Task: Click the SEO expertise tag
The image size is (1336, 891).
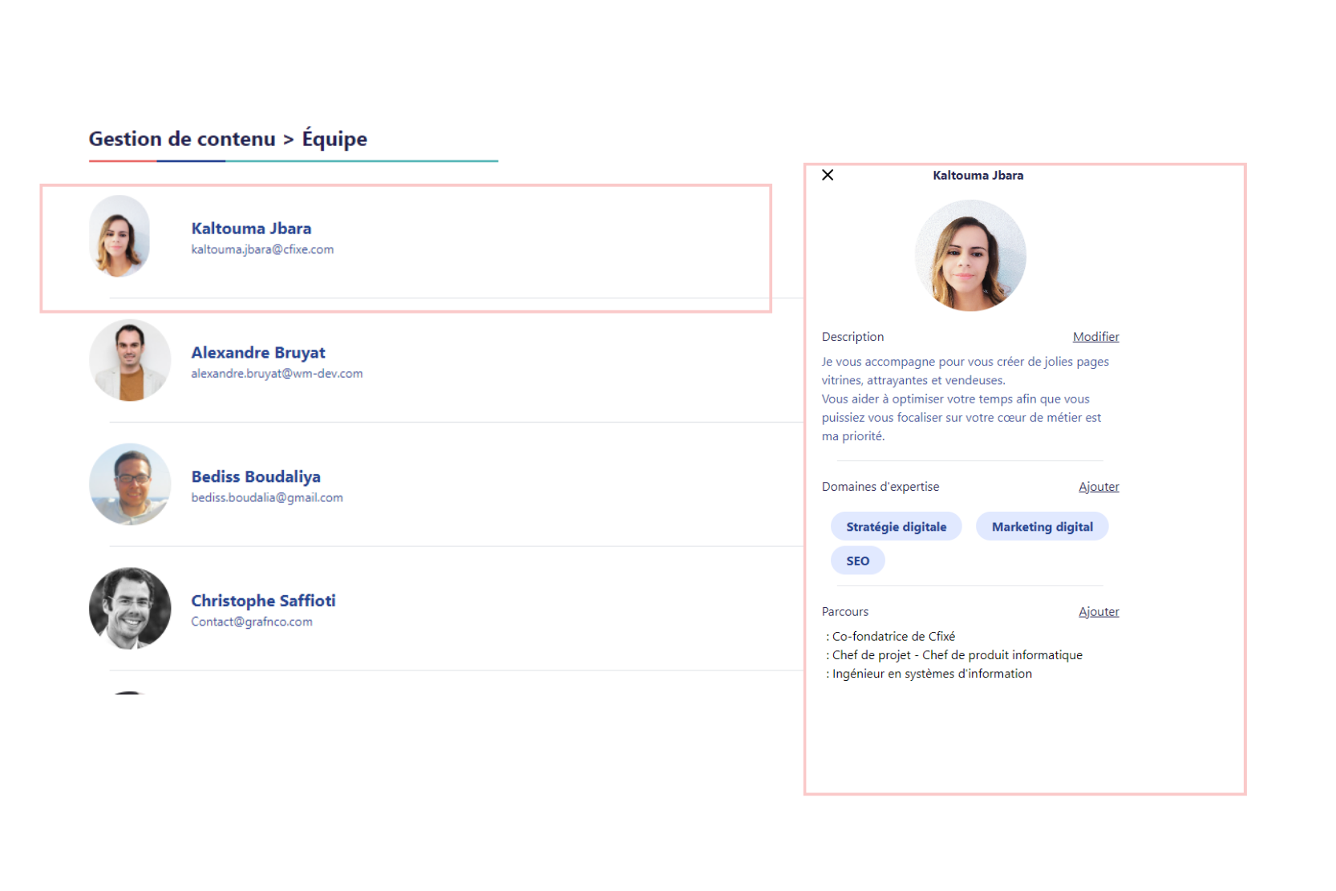Action: click(857, 561)
